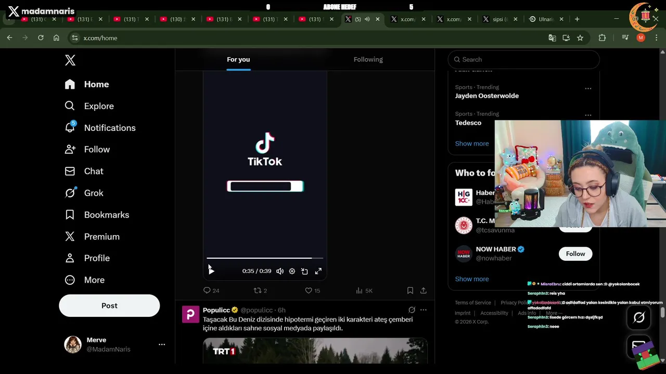The image size is (666, 374).
Task: Follow NOW HABER account
Action: (575, 254)
